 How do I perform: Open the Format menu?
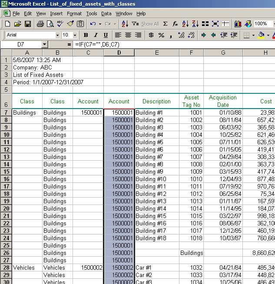[x=74, y=13]
